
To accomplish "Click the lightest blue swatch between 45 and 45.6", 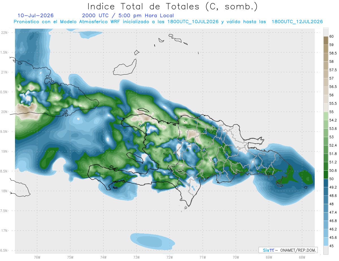I will coord(326,242).
